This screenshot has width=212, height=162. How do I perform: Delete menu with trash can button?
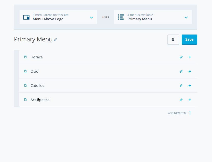(173, 40)
